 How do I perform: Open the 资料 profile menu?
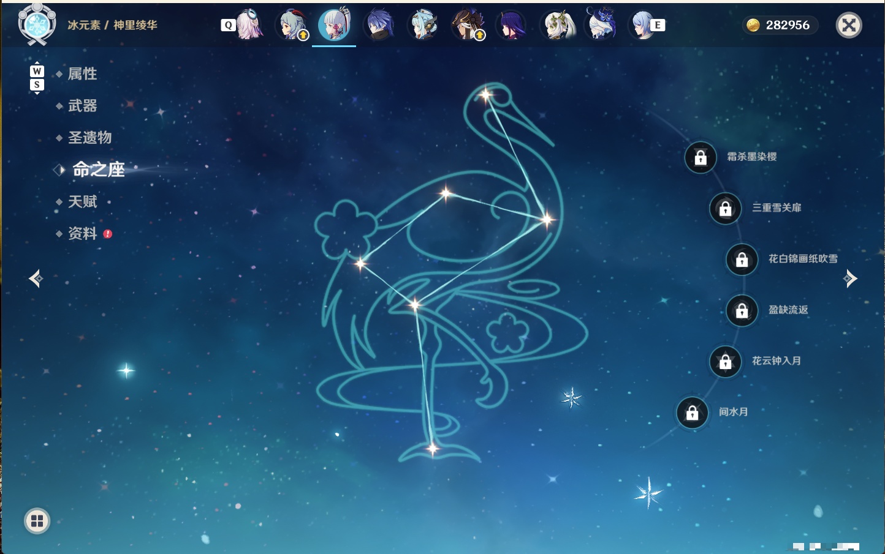[x=82, y=233]
